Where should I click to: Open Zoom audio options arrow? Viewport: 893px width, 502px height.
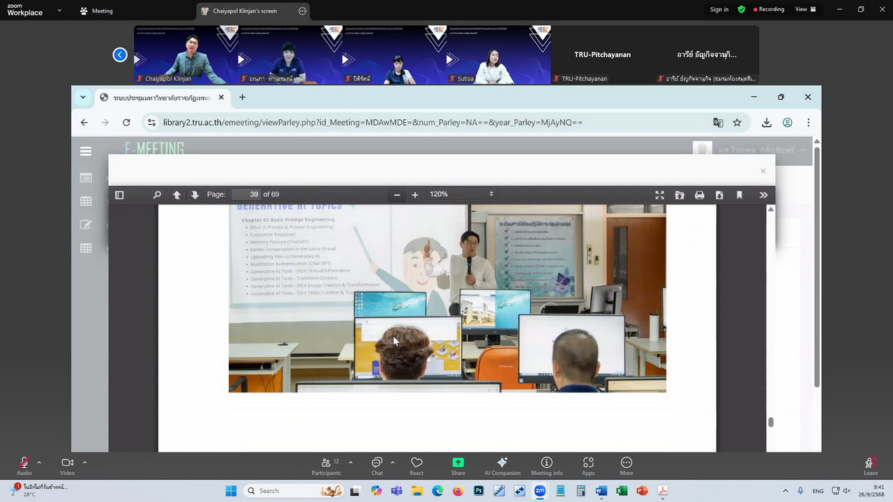(39, 462)
